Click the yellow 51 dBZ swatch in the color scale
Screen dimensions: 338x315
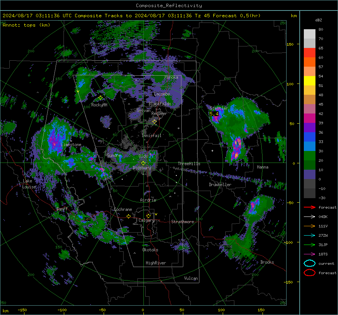pyautogui.click(x=309, y=81)
